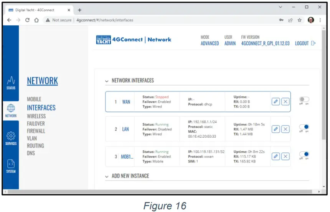The height and width of the screenshot is (212, 330).
Task: Click the WAN interface name
Action: pyautogui.click(x=126, y=102)
